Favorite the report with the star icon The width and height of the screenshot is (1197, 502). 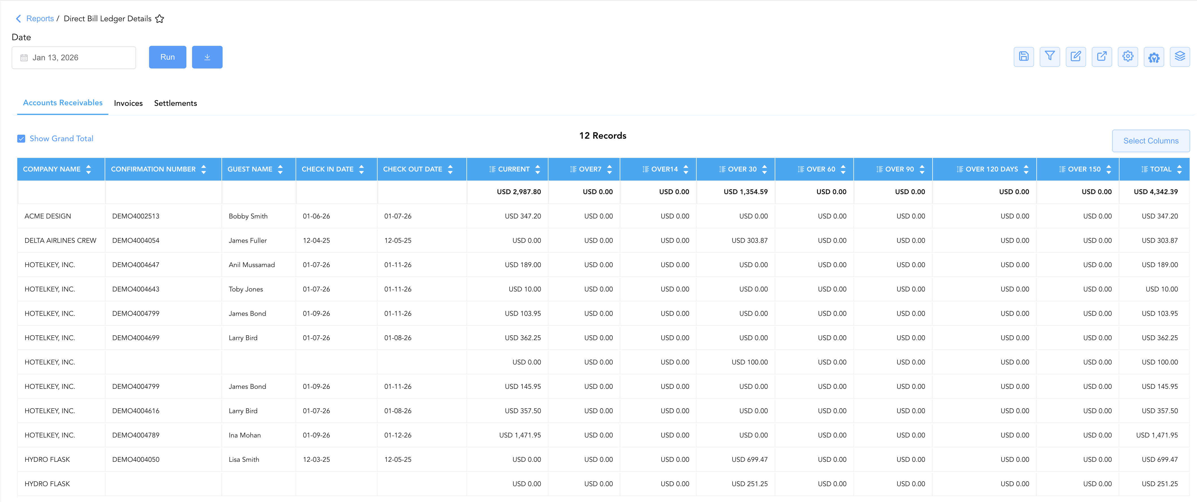point(160,19)
